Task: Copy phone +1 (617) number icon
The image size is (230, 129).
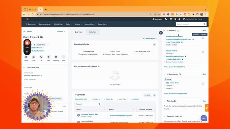Action: (182, 42)
